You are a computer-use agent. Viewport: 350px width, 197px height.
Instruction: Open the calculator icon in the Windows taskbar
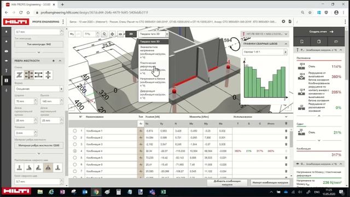click(x=119, y=192)
